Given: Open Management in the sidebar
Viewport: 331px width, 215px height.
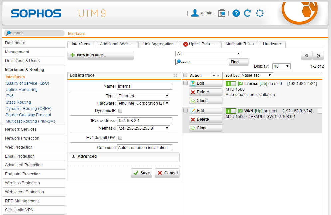Looking at the screenshot, I should [x=34, y=52].
